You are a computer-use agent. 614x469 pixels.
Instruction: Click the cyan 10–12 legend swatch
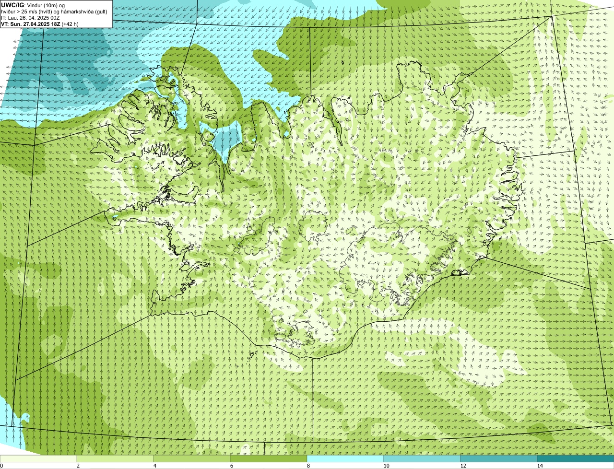[x=422, y=458]
